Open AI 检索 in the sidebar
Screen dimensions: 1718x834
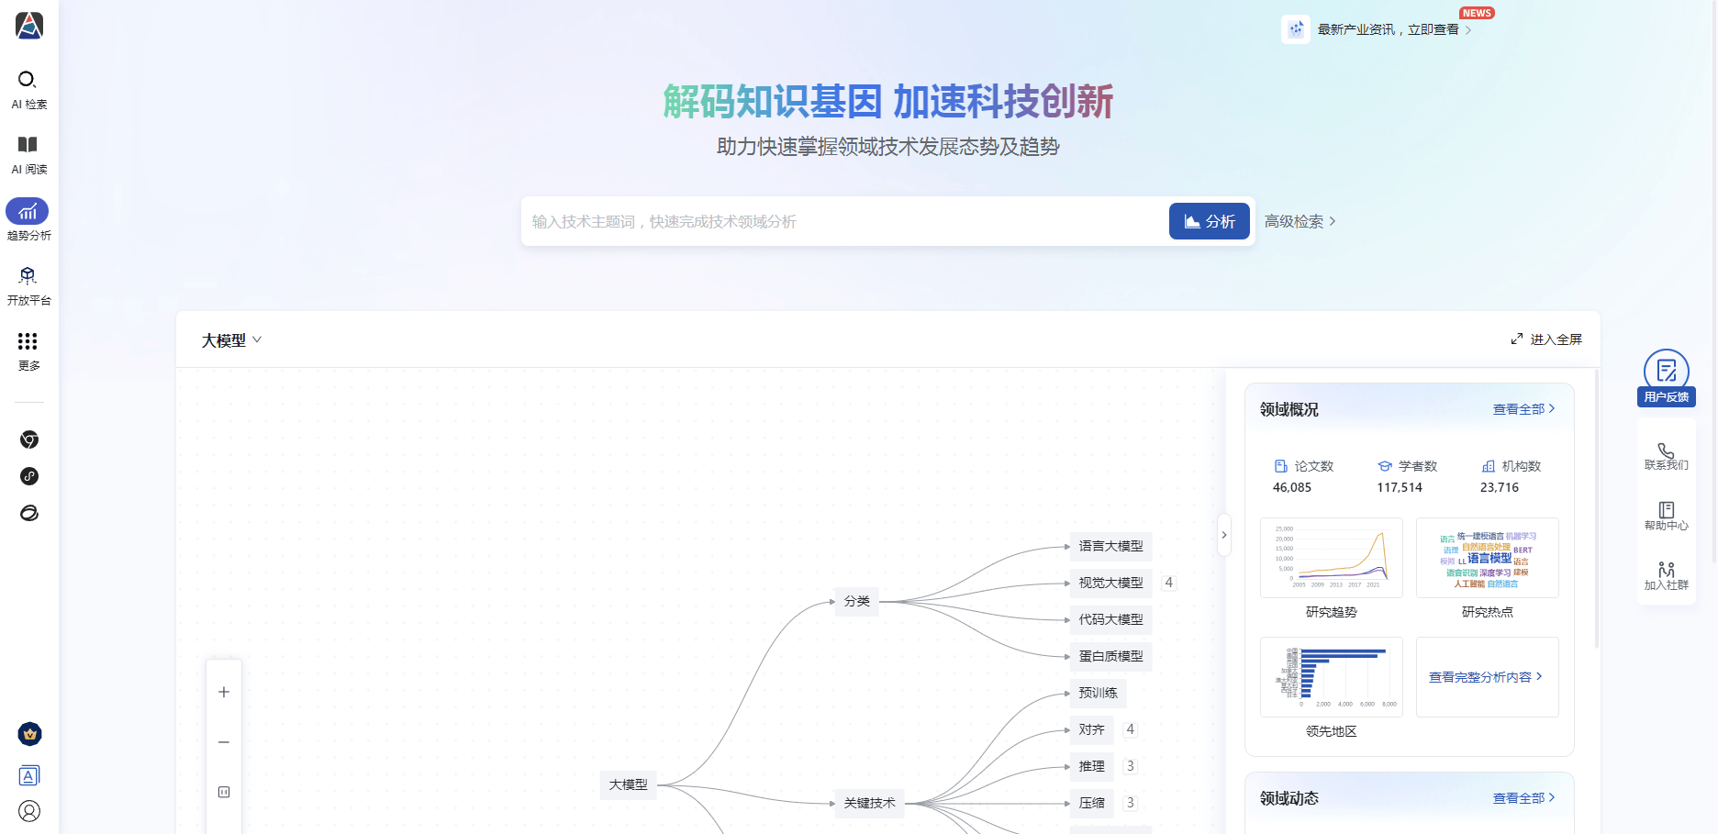click(28, 90)
